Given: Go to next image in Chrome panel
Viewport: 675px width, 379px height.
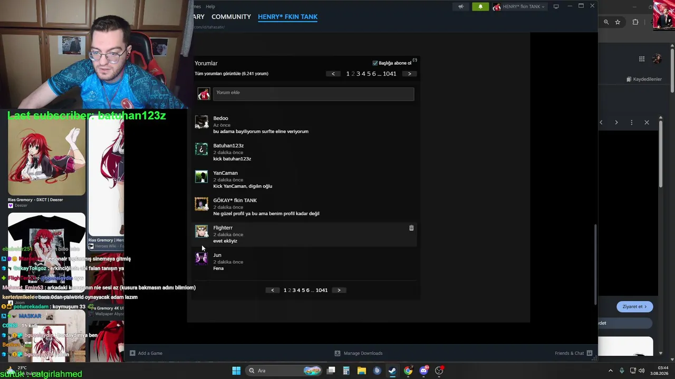Looking at the screenshot, I should click(616, 123).
